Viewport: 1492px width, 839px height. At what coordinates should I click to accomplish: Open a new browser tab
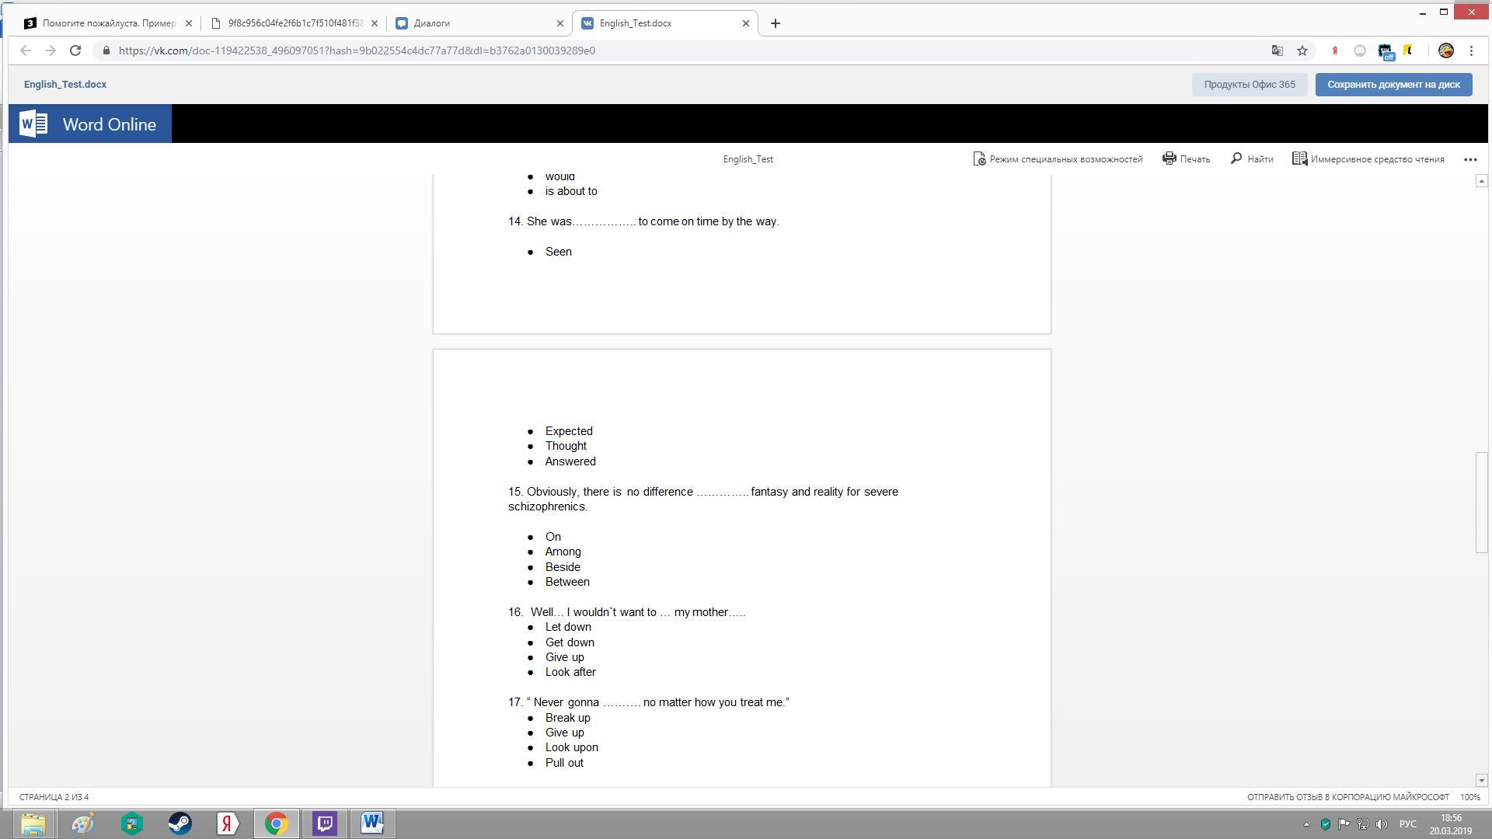(775, 23)
